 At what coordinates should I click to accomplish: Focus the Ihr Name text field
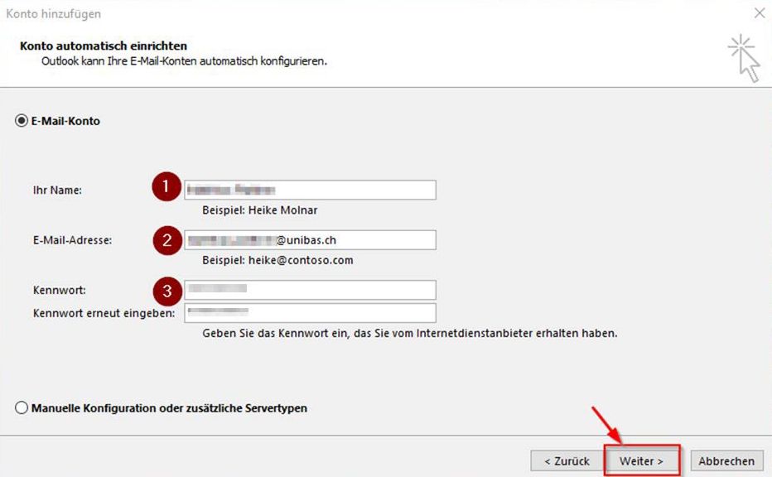pos(310,190)
